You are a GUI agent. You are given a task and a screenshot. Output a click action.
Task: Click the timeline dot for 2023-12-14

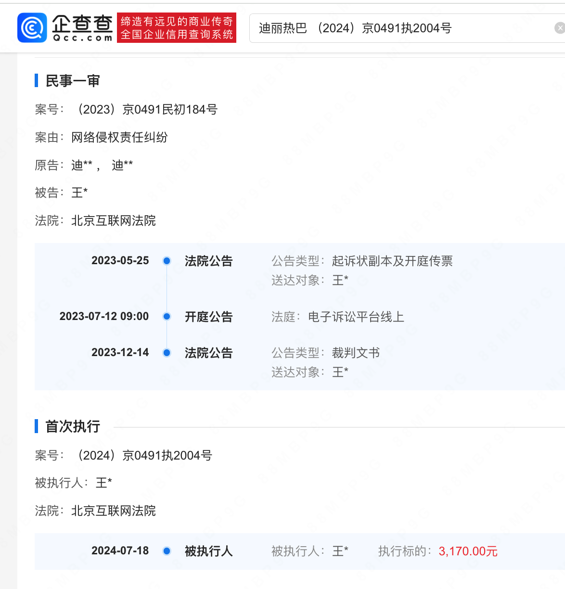coord(167,353)
